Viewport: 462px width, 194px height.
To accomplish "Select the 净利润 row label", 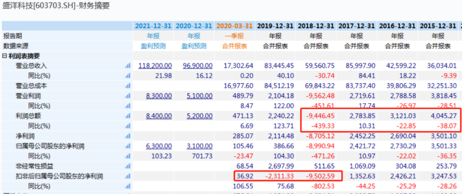I will [25, 136].
